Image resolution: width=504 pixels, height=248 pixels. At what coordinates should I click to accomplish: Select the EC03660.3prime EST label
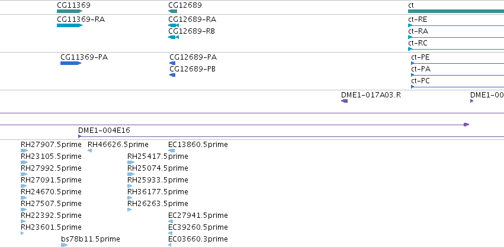point(198,239)
